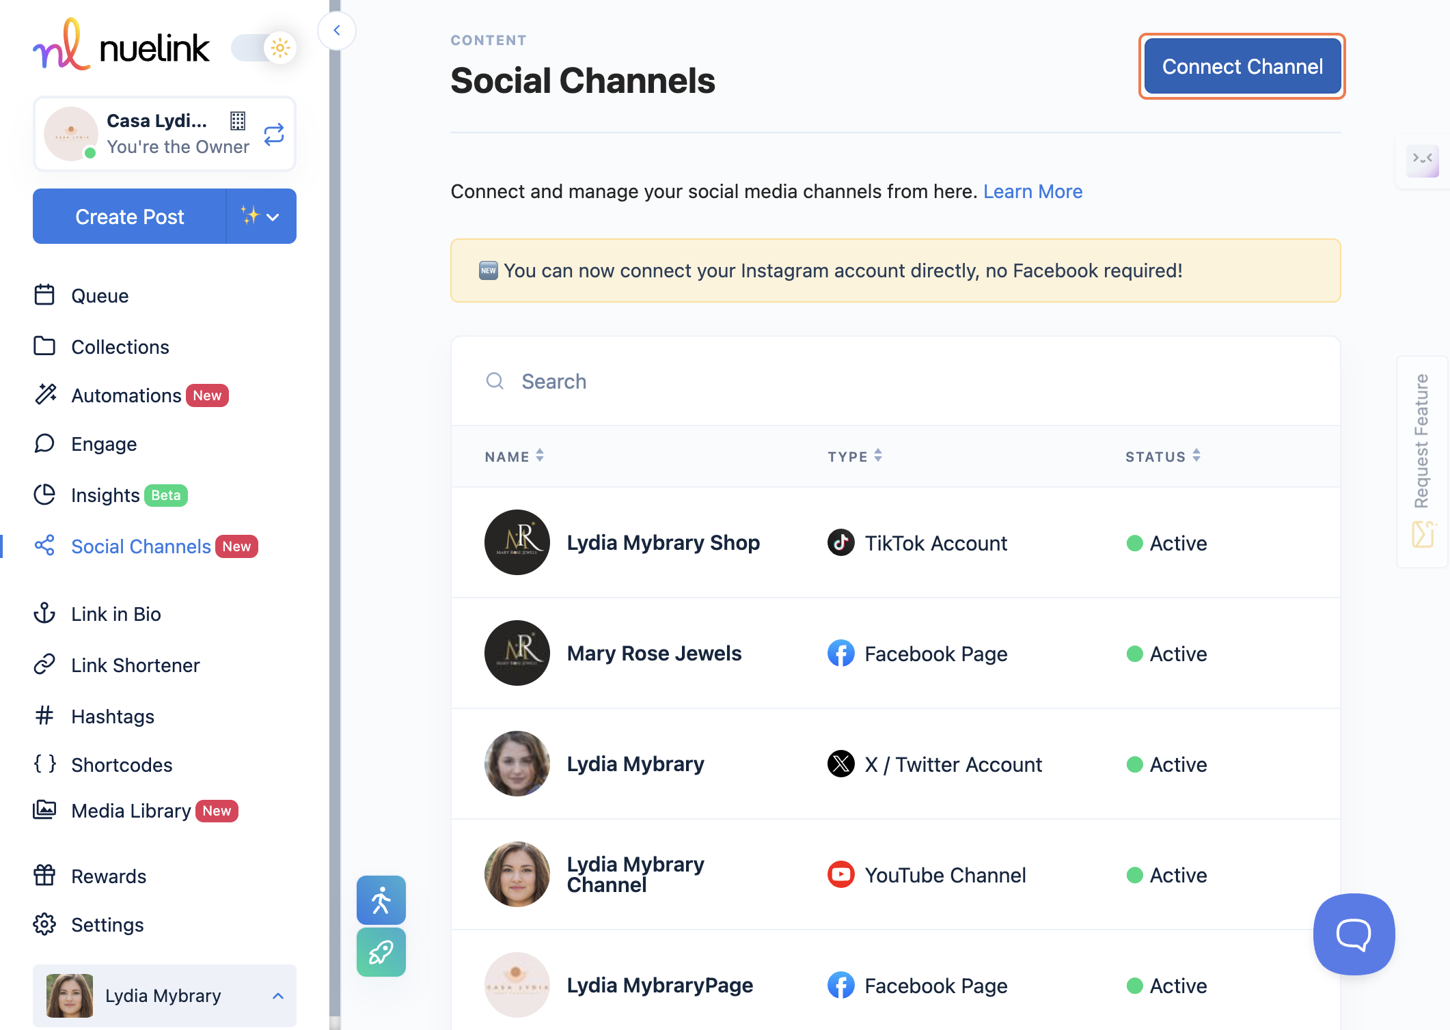The height and width of the screenshot is (1030, 1450).
Task: Click the Settings gear icon
Action: (44, 924)
